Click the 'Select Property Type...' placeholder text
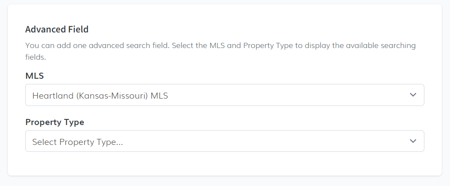 click(77, 142)
